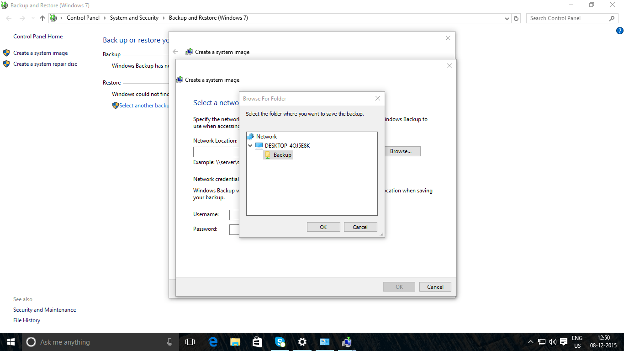The width and height of the screenshot is (624, 351).
Task: Open Control Panel taskbar icon
Action: [x=325, y=342]
